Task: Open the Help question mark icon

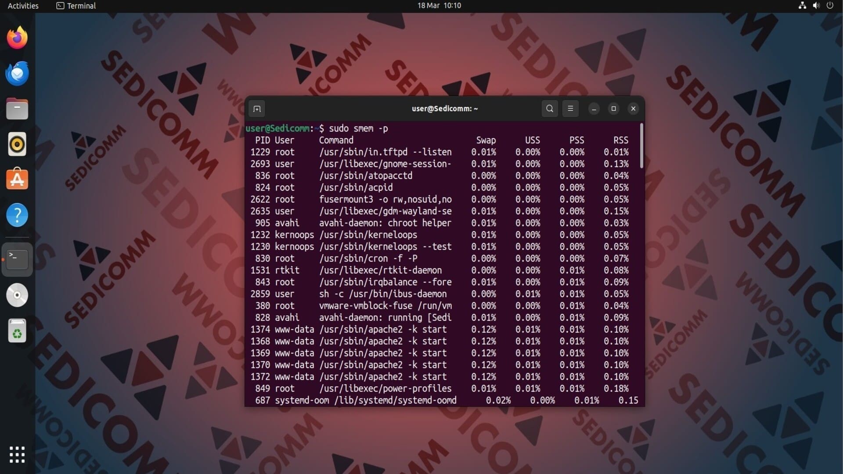Action: click(17, 215)
